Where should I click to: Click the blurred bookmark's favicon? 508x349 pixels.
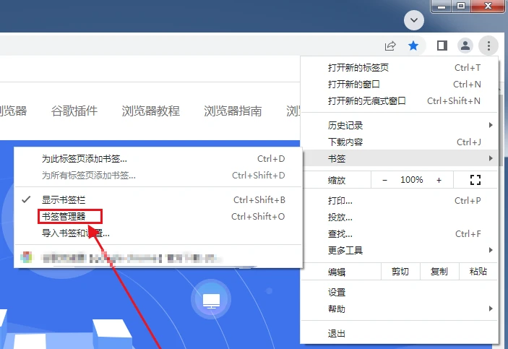(x=26, y=258)
